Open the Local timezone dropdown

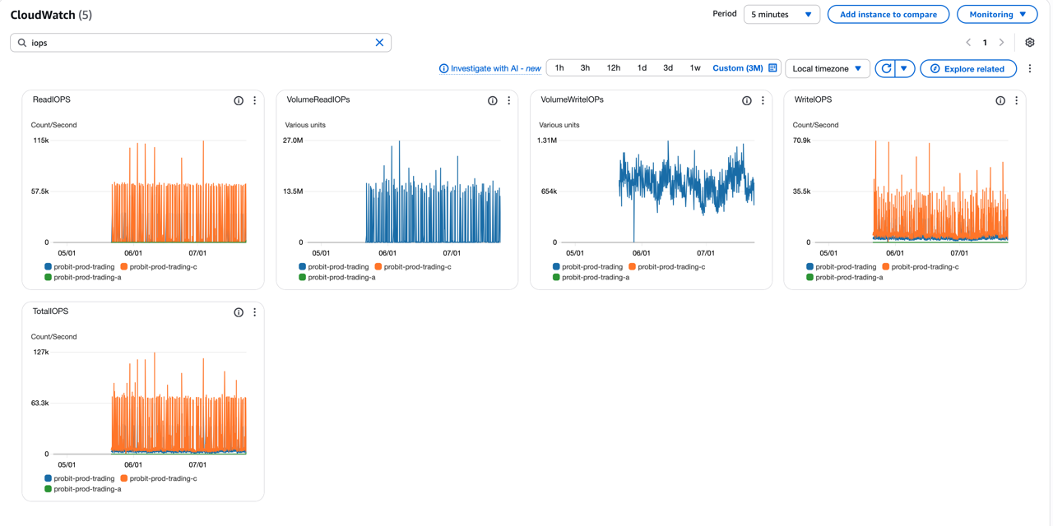point(827,68)
